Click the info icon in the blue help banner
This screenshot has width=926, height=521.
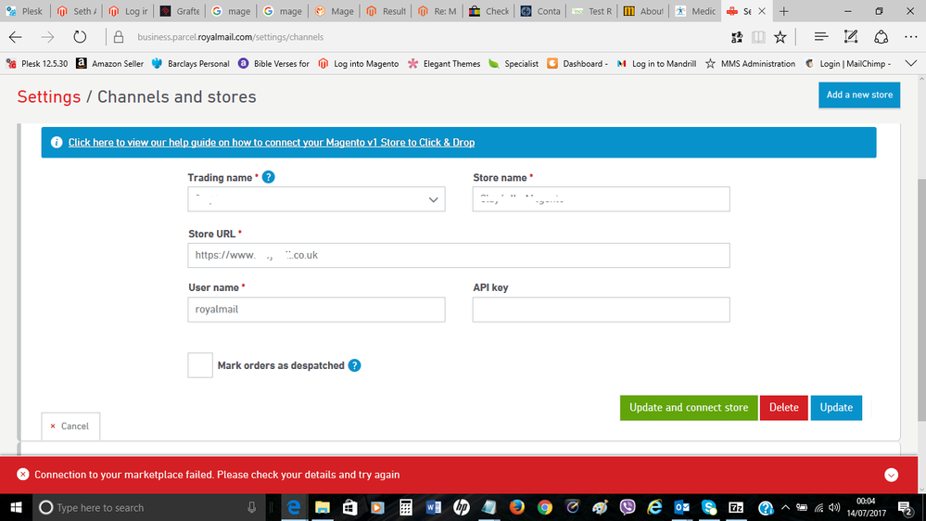click(57, 143)
